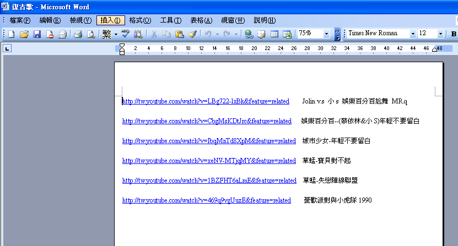
Task: Click the text 草蜢-失戀陣線聯盟
Action: point(330,181)
